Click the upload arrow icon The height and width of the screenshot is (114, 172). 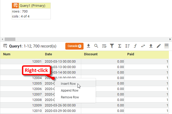(x=151, y=46)
